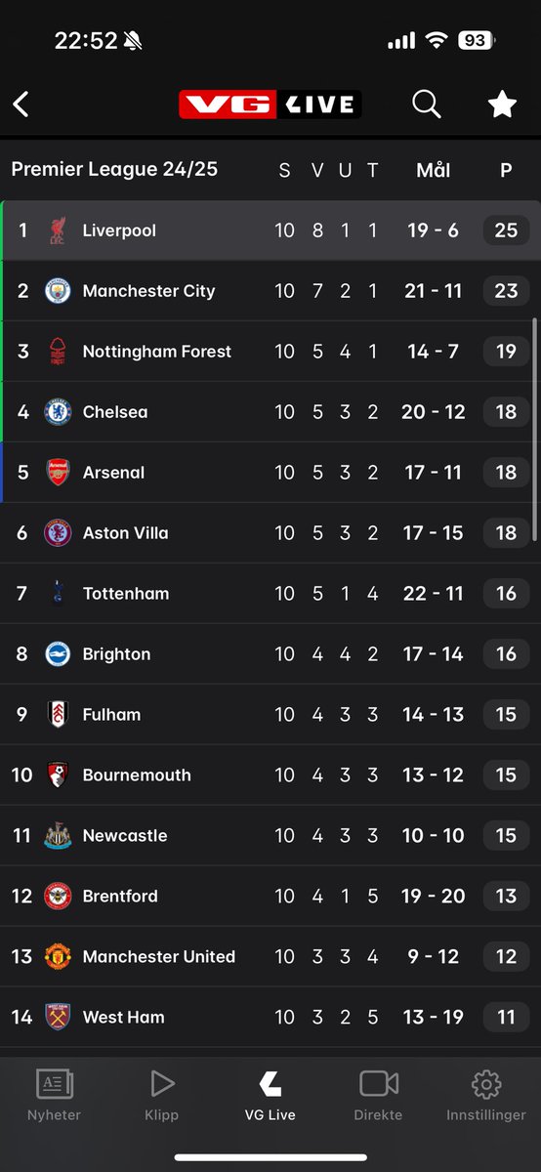The width and height of the screenshot is (541, 1172).
Task: Click the Premier League 24/25 header
Action: pos(114,169)
